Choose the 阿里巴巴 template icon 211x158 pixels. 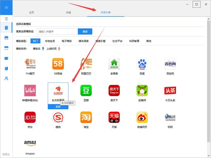click(x=86, y=64)
